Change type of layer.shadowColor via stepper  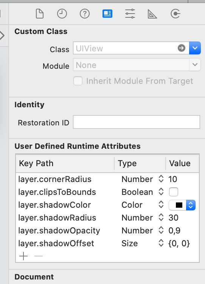click(x=161, y=205)
